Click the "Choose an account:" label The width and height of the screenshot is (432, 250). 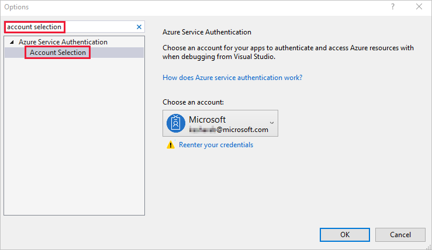tap(193, 102)
